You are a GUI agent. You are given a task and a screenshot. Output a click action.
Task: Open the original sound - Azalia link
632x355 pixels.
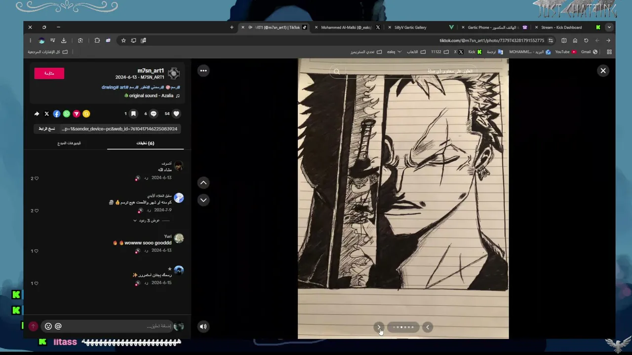(x=152, y=96)
